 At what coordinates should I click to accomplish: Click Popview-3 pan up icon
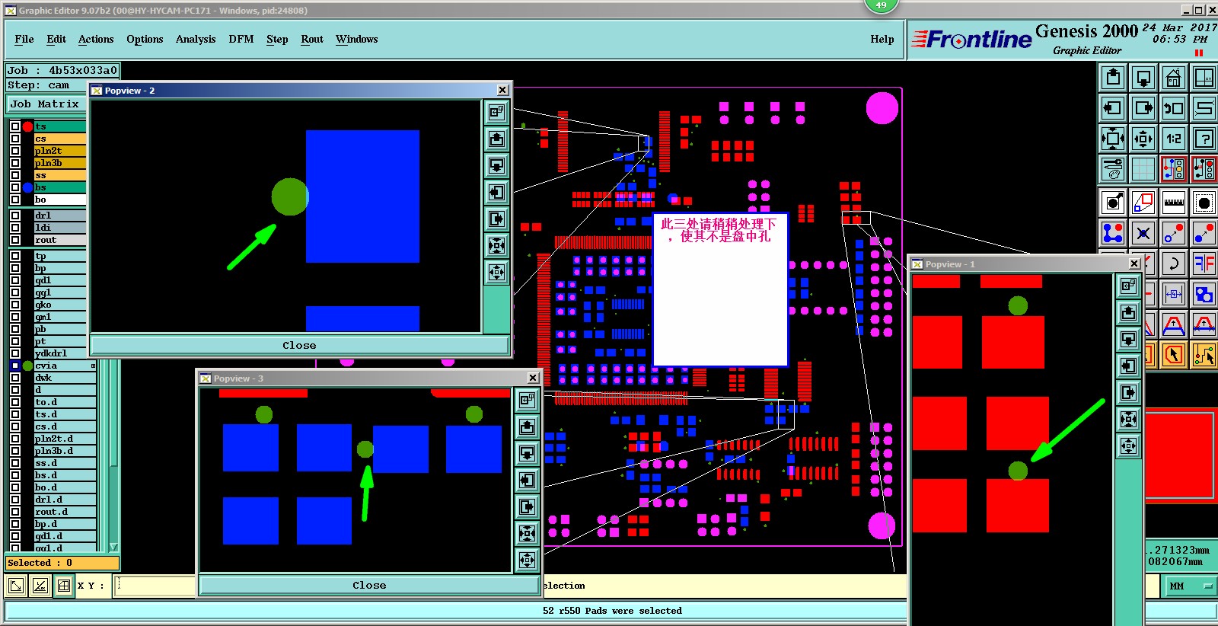[x=528, y=426]
